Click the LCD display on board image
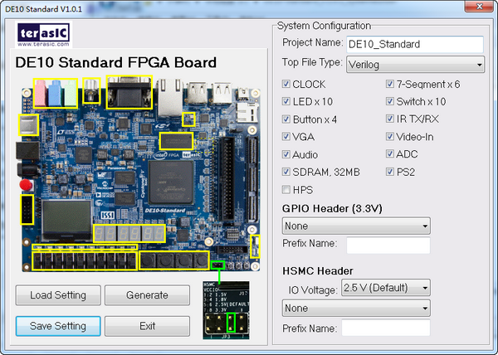Viewport: 498px width, 355px height. tap(64, 218)
